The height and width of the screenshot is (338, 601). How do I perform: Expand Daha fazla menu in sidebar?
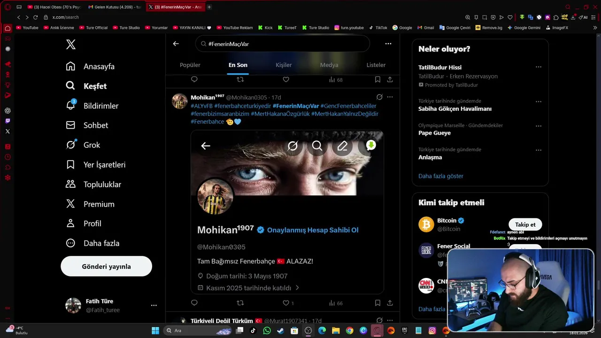pyautogui.click(x=92, y=243)
